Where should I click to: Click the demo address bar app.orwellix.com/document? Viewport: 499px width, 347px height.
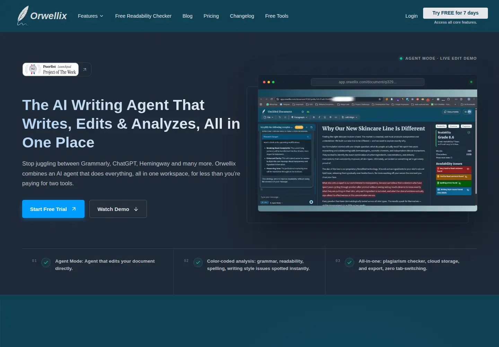tap(368, 82)
